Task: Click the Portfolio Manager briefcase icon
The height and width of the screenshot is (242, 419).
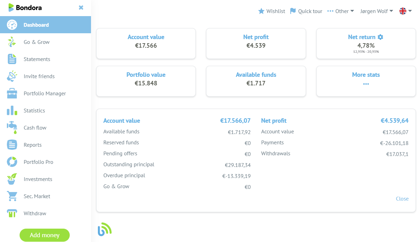Action: (12, 93)
